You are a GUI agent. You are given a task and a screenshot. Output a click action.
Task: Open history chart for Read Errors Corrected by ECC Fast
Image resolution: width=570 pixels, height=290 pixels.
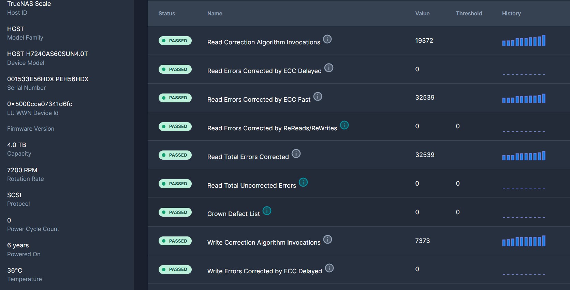[x=524, y=98]
